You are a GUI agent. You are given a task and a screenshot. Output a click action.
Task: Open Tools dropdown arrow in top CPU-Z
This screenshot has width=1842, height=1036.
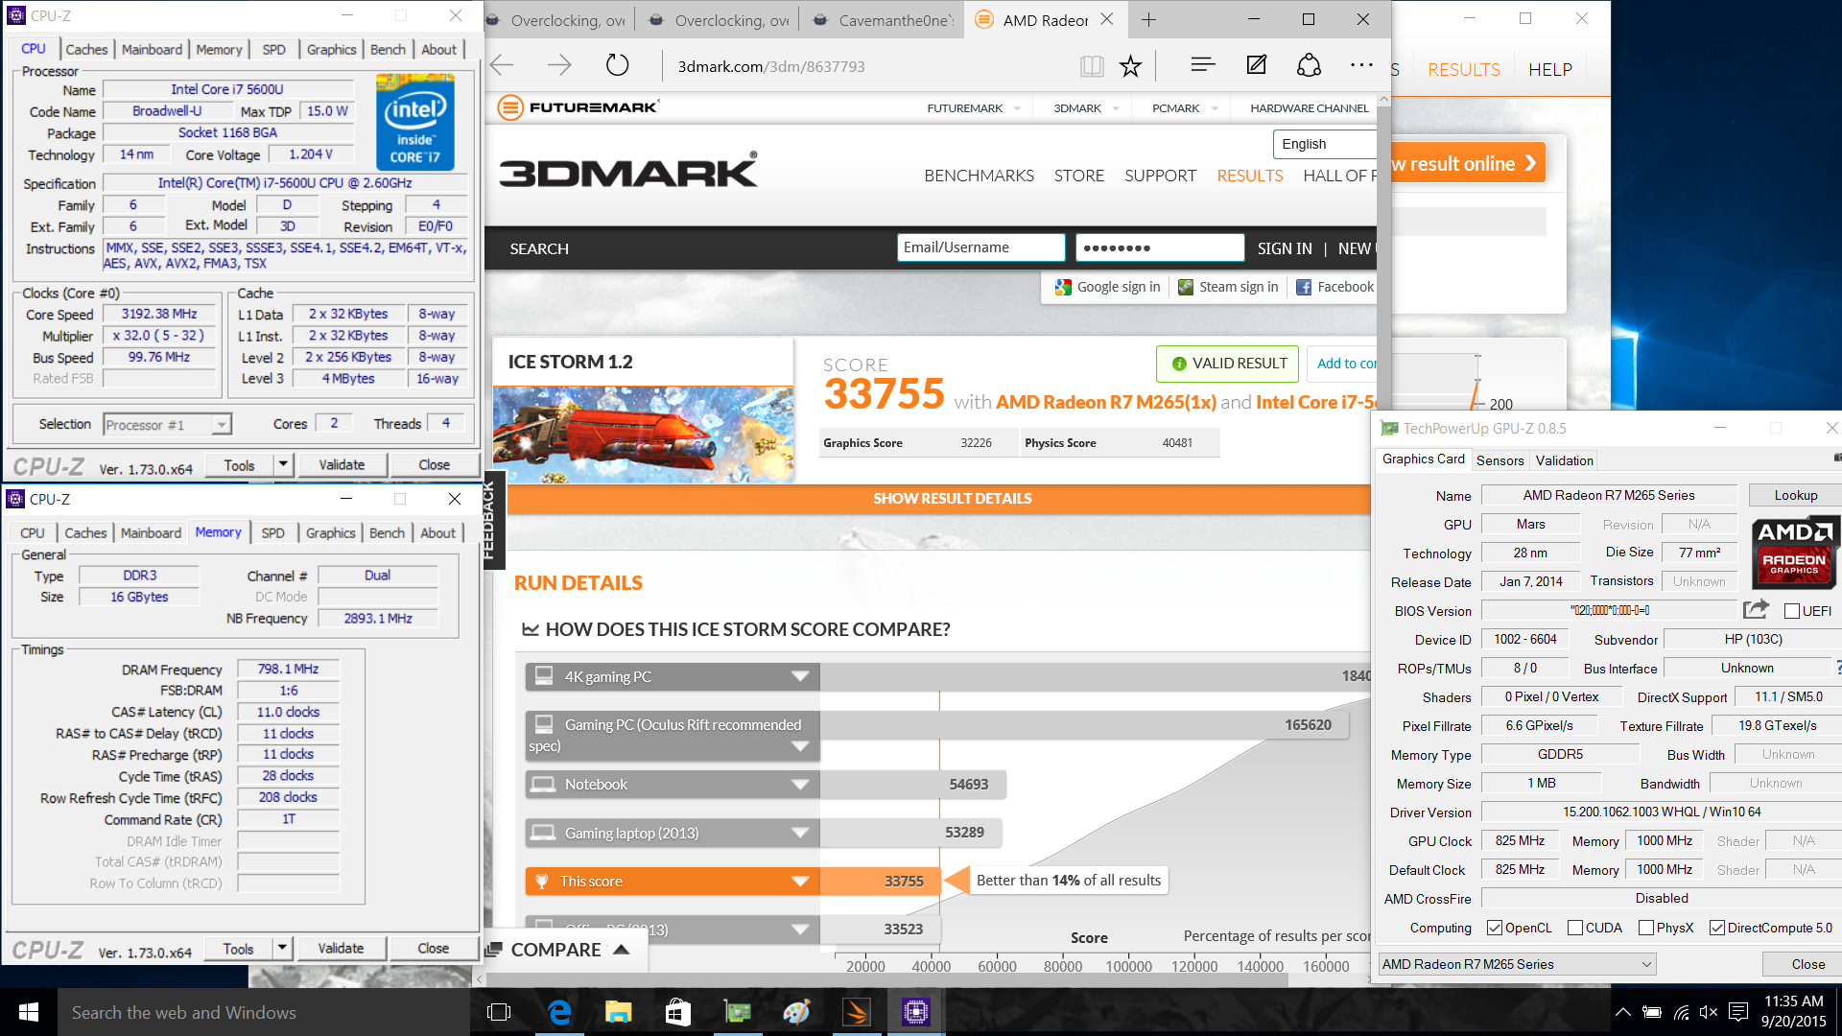pyautogui.click(x=283, y=464)
